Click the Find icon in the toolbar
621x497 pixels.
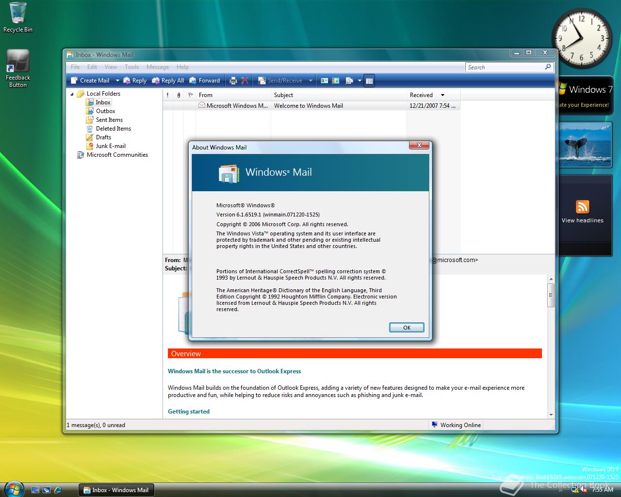click(x=349, y=81)
